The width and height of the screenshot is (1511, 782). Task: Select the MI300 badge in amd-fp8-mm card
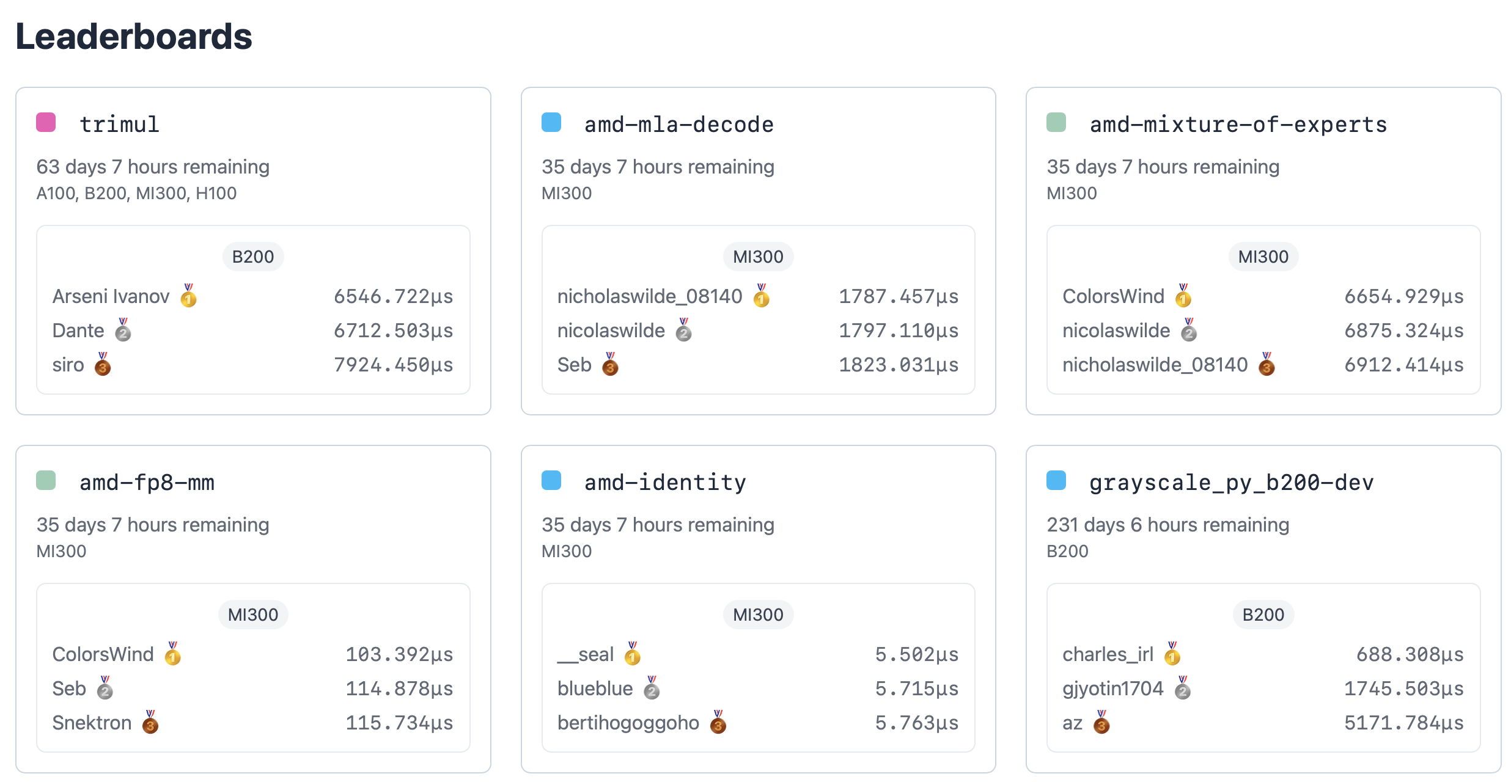(x=253, y=615)
